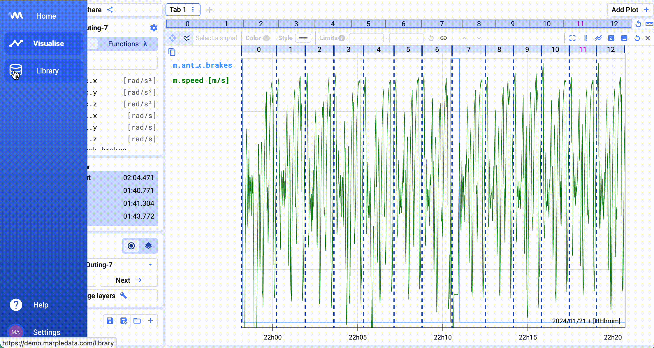This screenshot has height=348, width=654.
Task: Click the Add Plot button
Action: coord(630,10)
